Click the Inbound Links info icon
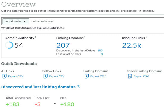 (146, 37)
